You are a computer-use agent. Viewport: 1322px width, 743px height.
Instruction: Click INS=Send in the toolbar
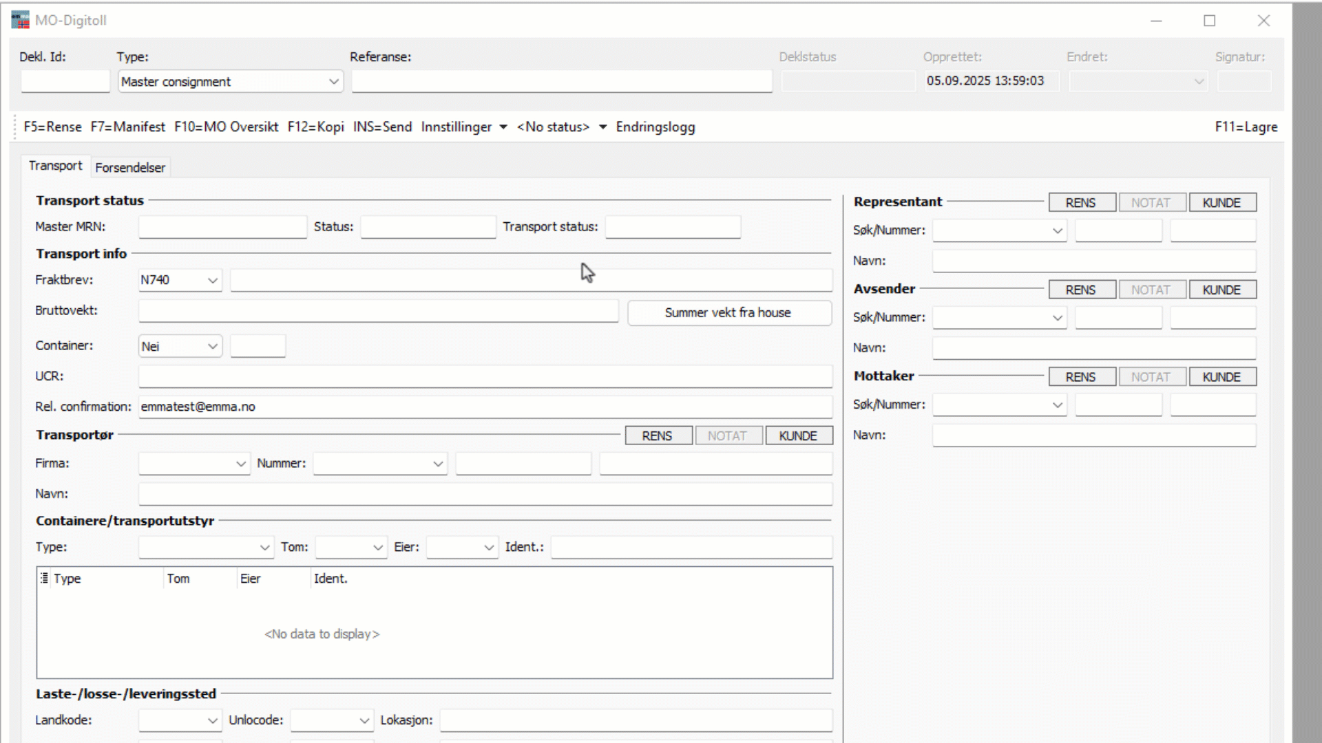click(383, 127)
